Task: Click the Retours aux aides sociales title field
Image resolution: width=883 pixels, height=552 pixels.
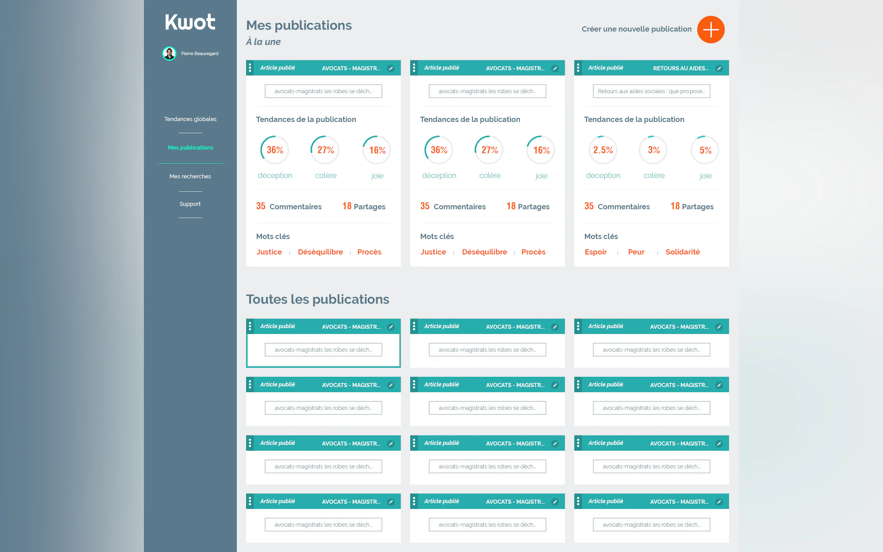Action: click(651, 91)
